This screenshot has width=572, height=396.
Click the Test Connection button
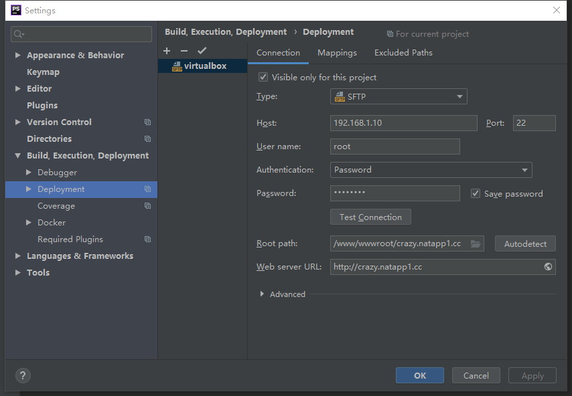coord(370,217)
